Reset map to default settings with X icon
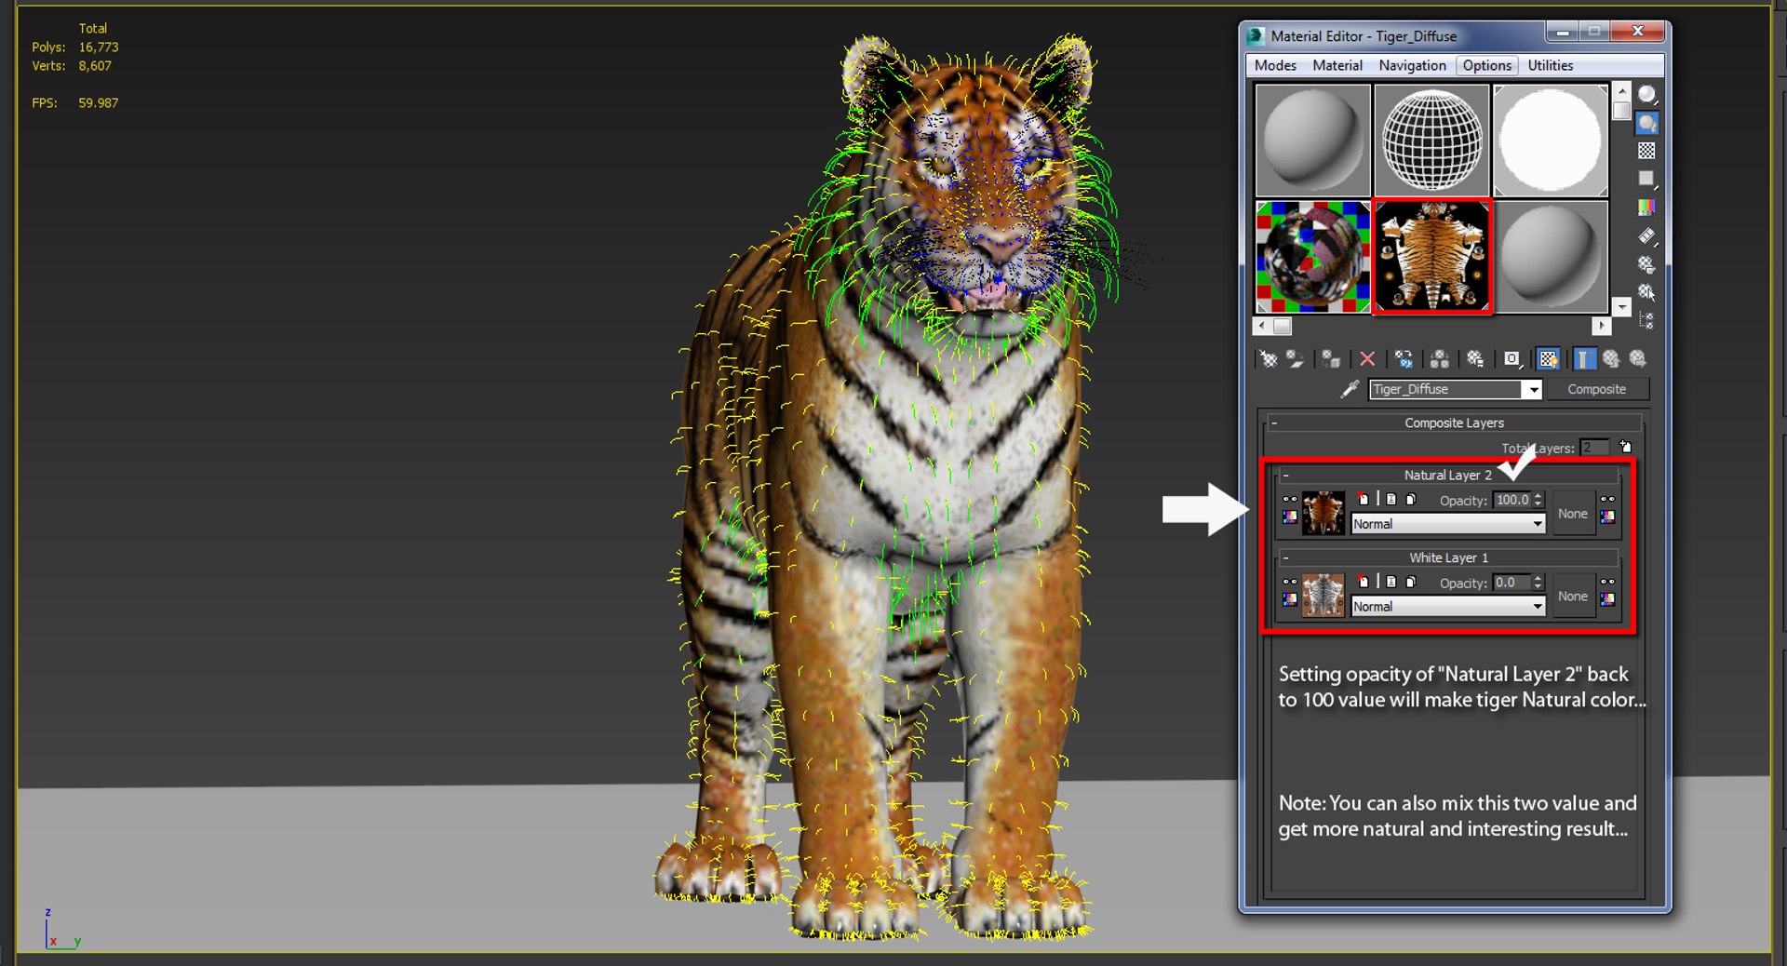1787x966 pixels. click(x=1367, y=359)
